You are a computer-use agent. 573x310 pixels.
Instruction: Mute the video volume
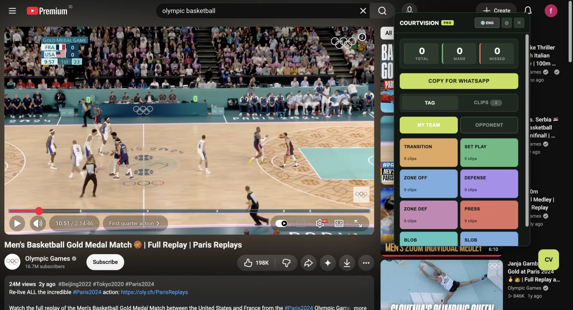[38, 223]
